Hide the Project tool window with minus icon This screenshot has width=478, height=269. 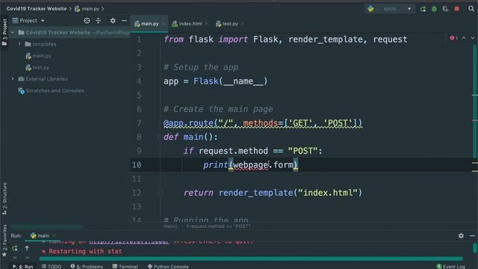pyautogui.click(x=124, y=20)
